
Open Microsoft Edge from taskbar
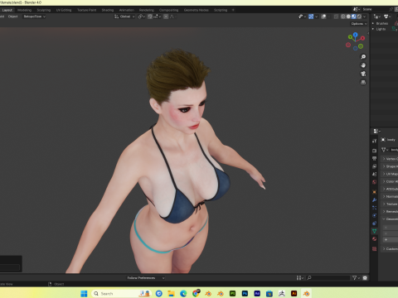click(183, 294)
